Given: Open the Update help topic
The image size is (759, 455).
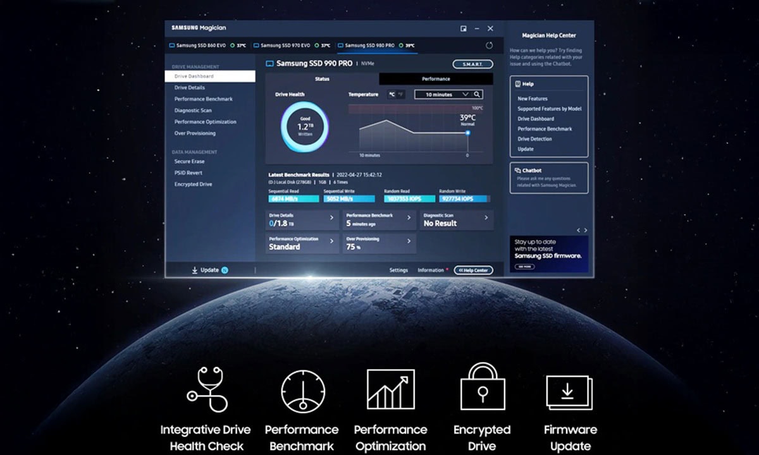Looking at the screenshot, I should [x=526, y=149].
